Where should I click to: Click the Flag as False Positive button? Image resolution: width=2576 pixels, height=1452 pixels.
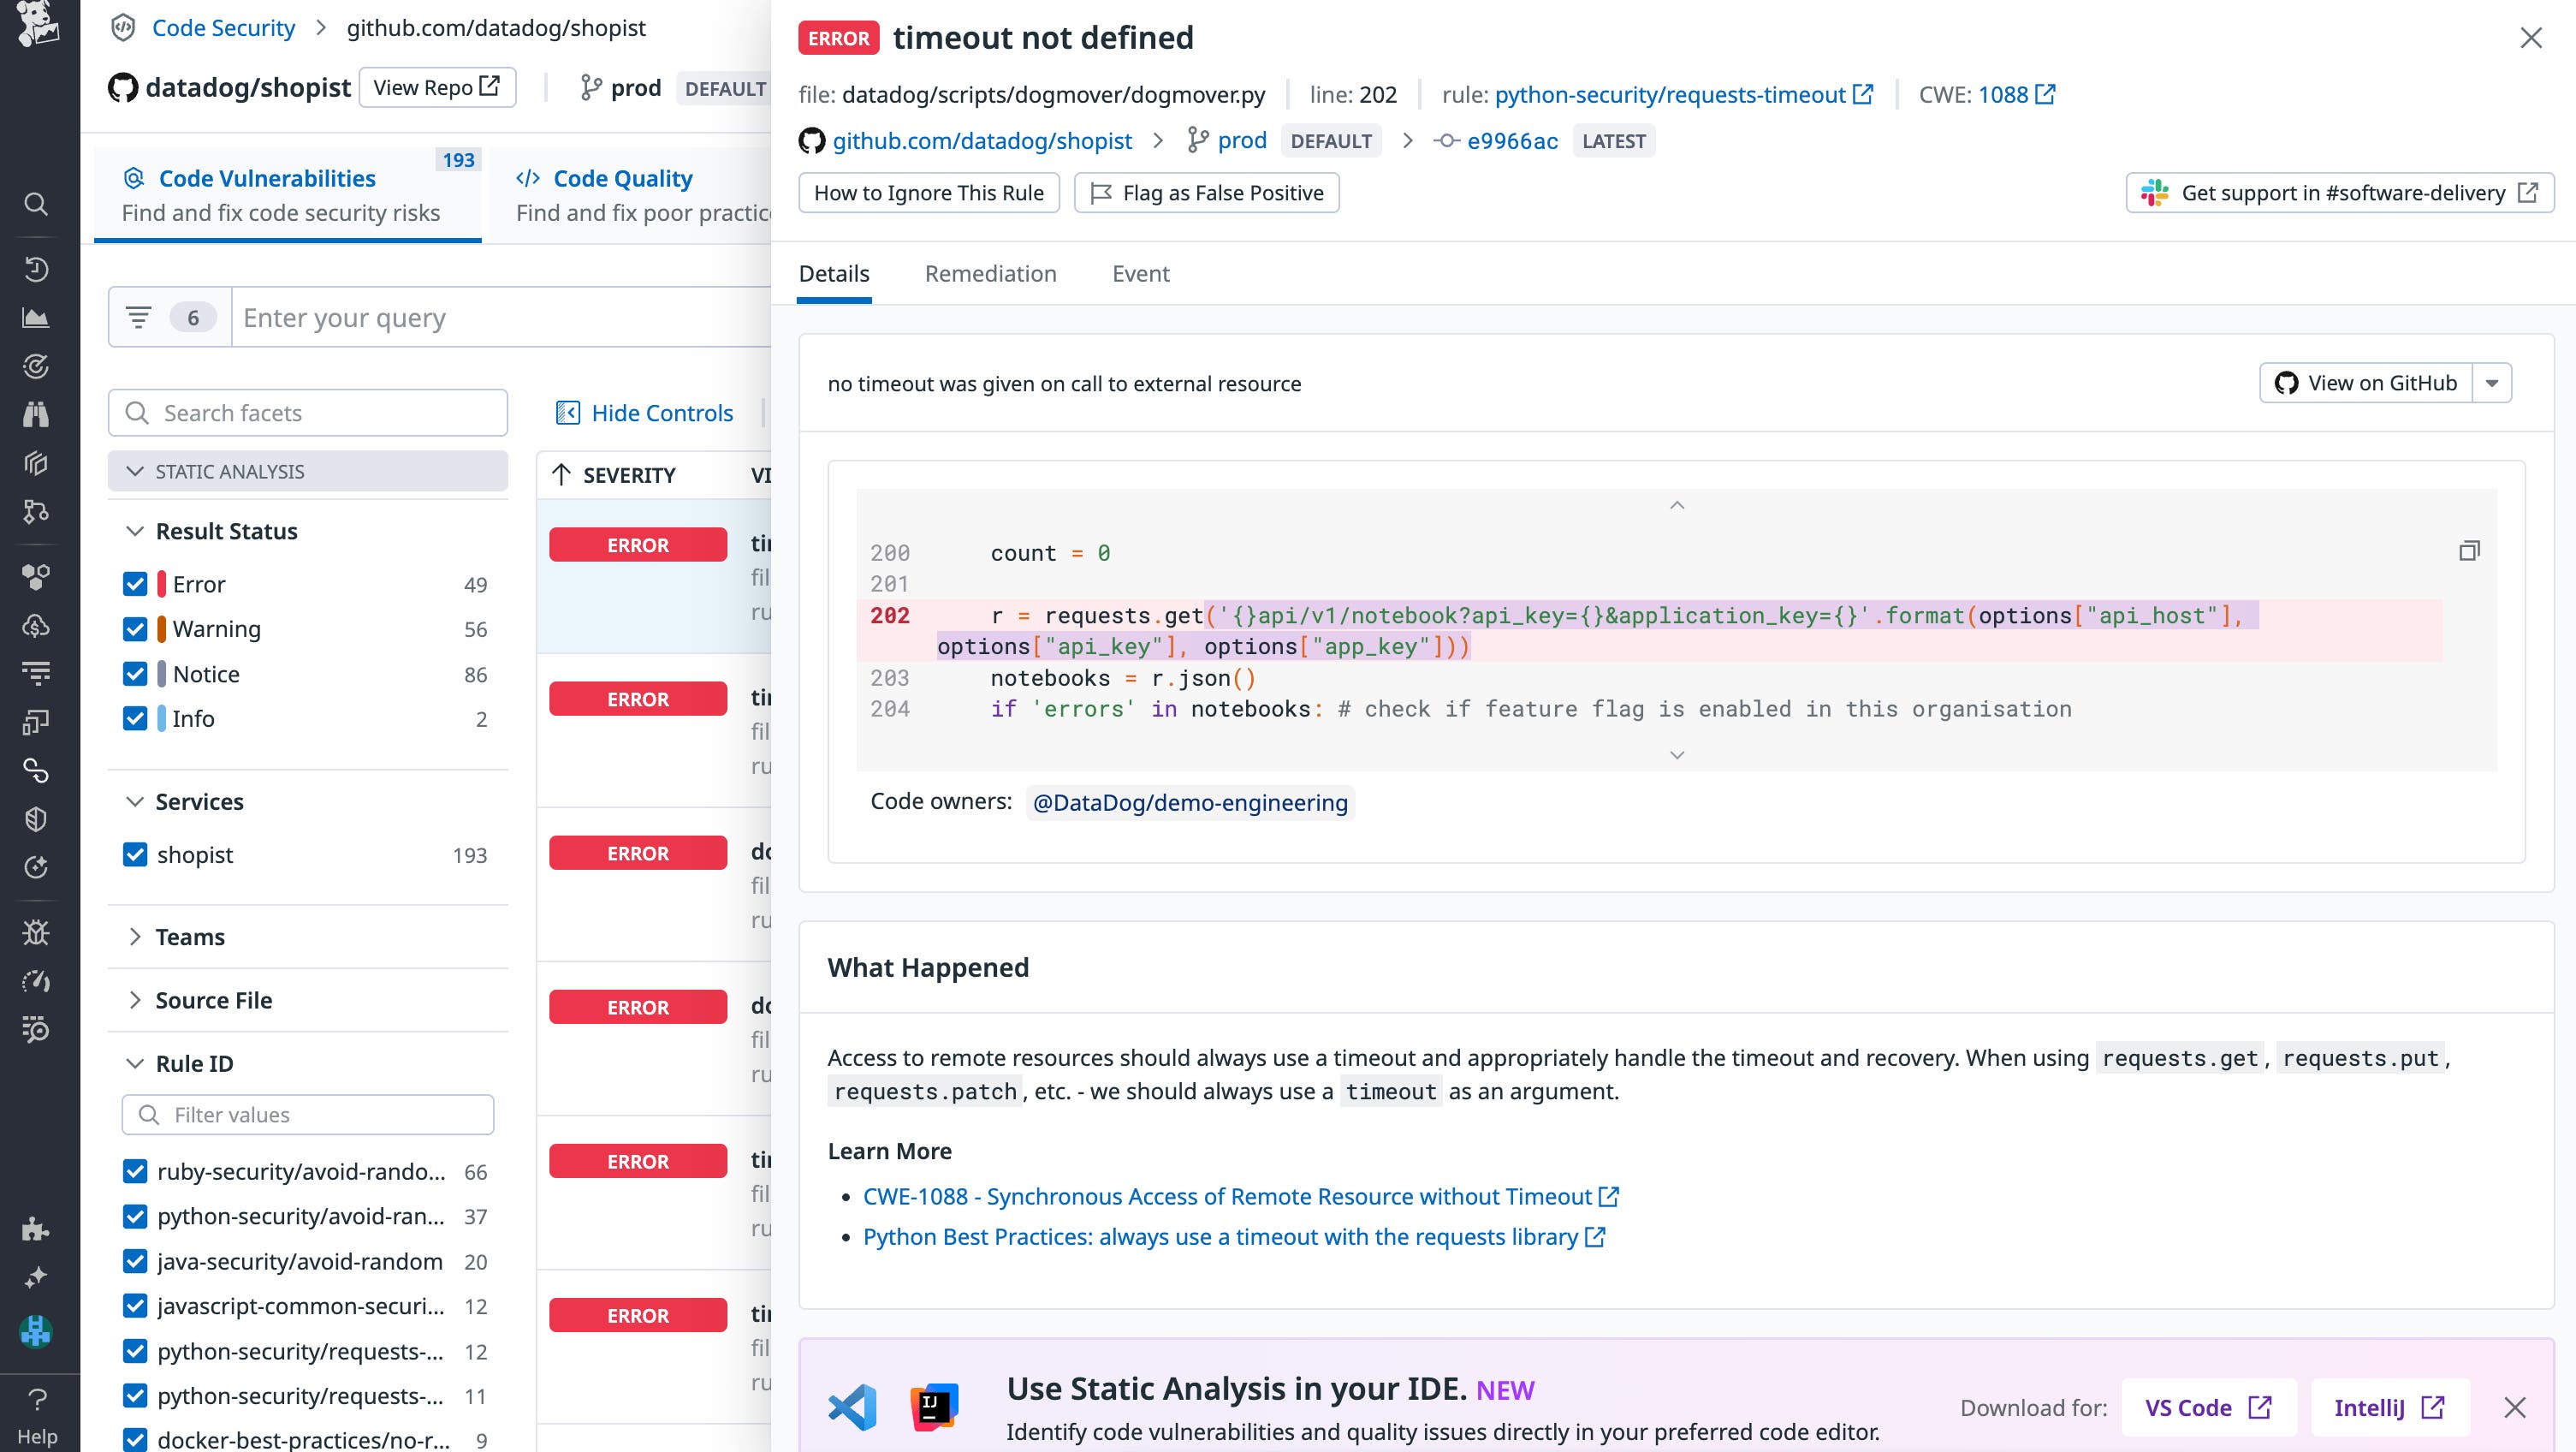coord(1206,192)
